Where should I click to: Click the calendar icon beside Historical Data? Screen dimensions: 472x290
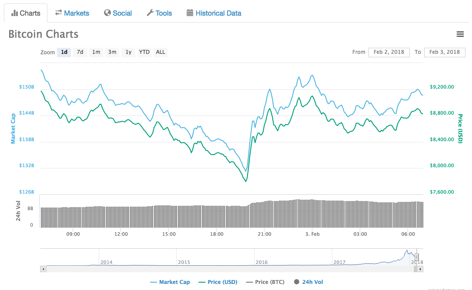190,13
